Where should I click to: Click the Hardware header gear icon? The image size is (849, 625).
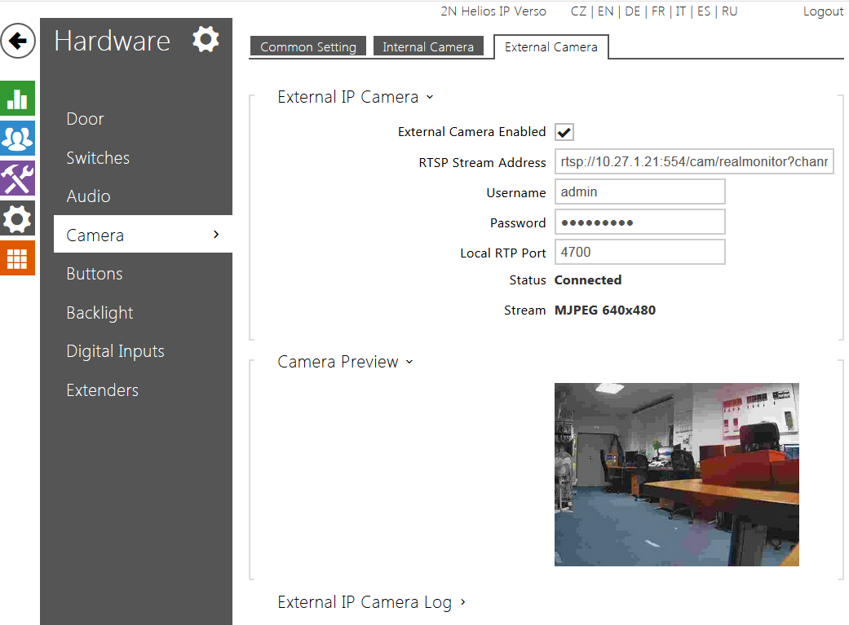[206, 39]
